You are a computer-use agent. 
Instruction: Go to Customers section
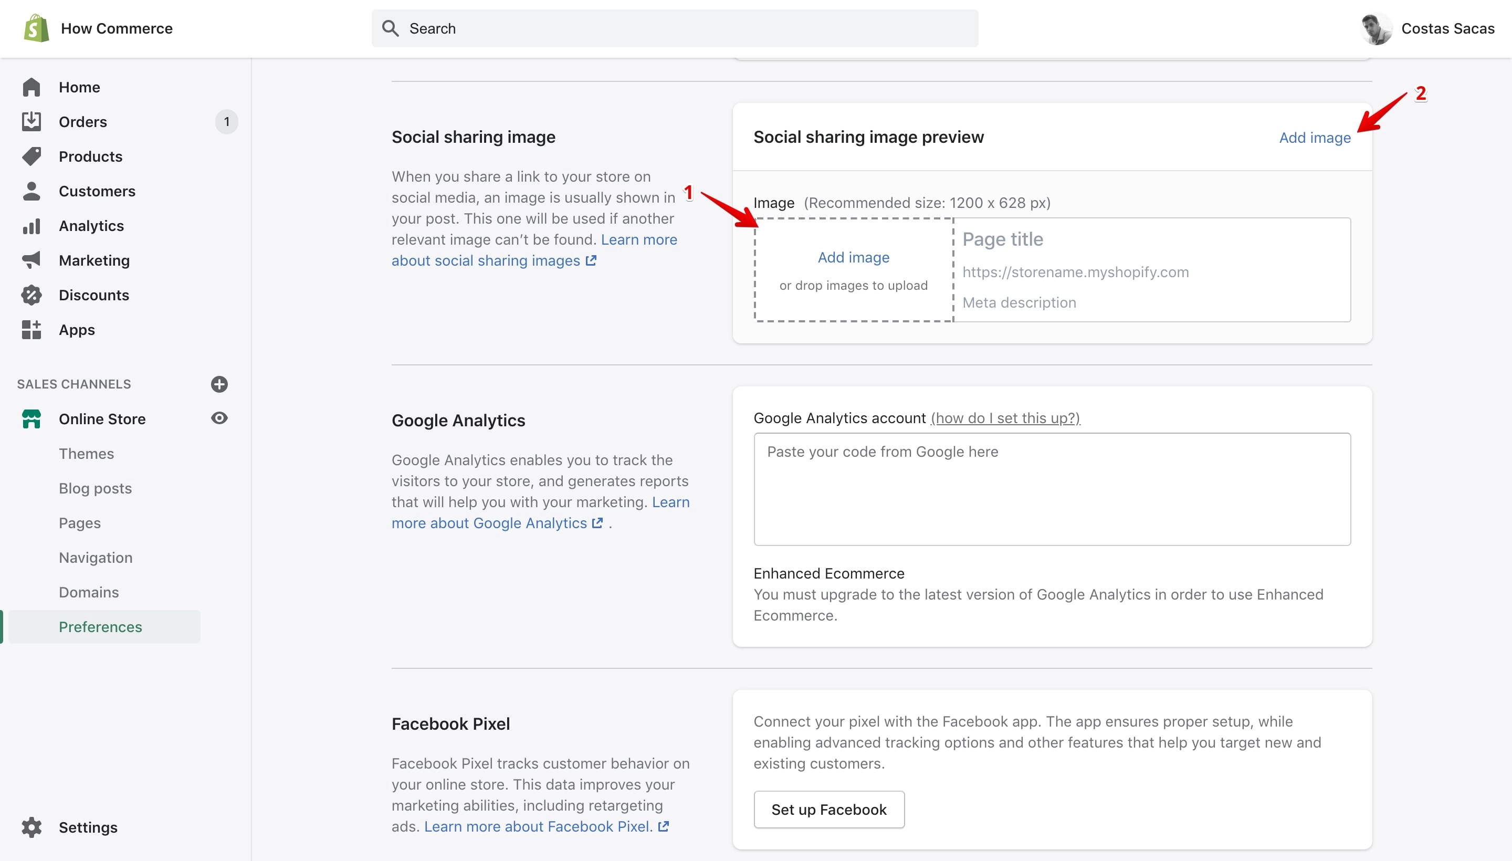97,191
